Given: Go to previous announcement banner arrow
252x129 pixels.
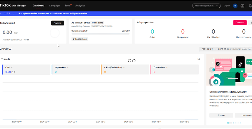Looking at the screenshot, I should tap(1, 14).
